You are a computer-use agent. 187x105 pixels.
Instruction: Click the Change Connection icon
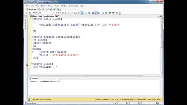click(30, 13)
